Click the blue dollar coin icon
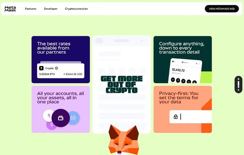 coord(74,118)
